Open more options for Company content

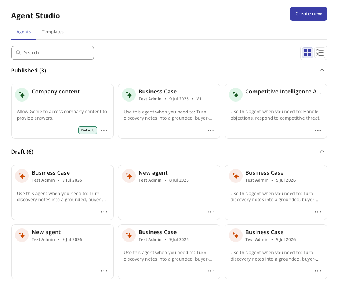click(104, 130)
